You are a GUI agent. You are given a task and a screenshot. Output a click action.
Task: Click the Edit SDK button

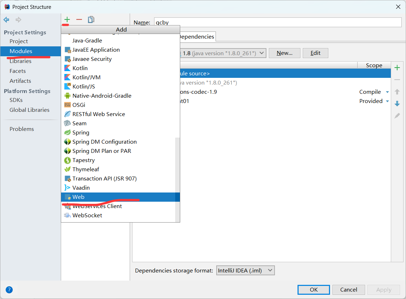pyautogui.click(x=316, y=53)
